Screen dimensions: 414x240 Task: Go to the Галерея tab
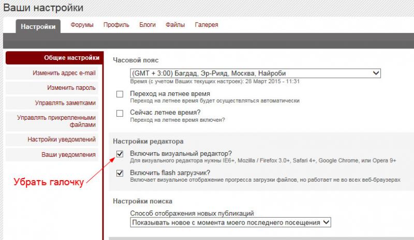point(206,25)
